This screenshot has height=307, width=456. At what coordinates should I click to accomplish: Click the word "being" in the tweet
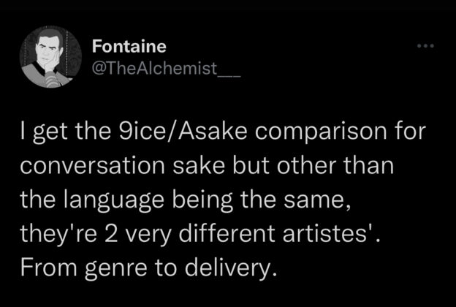202,201
